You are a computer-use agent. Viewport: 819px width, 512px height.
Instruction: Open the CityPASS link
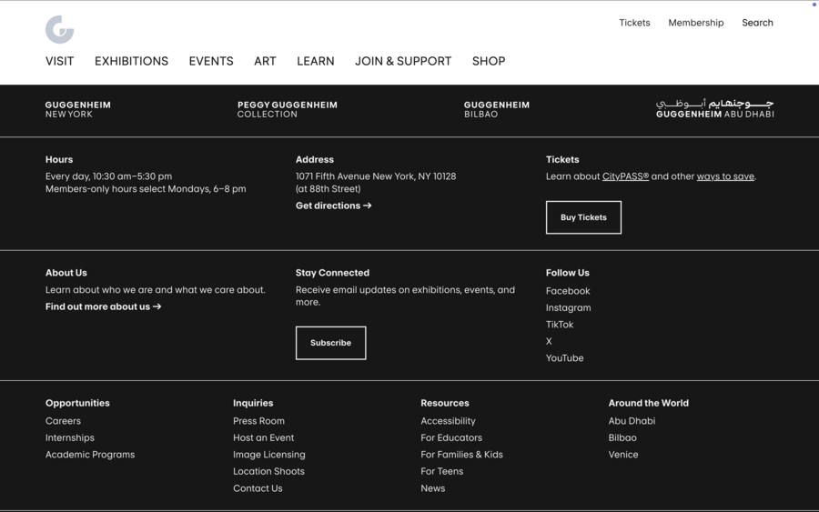[625, 176]
